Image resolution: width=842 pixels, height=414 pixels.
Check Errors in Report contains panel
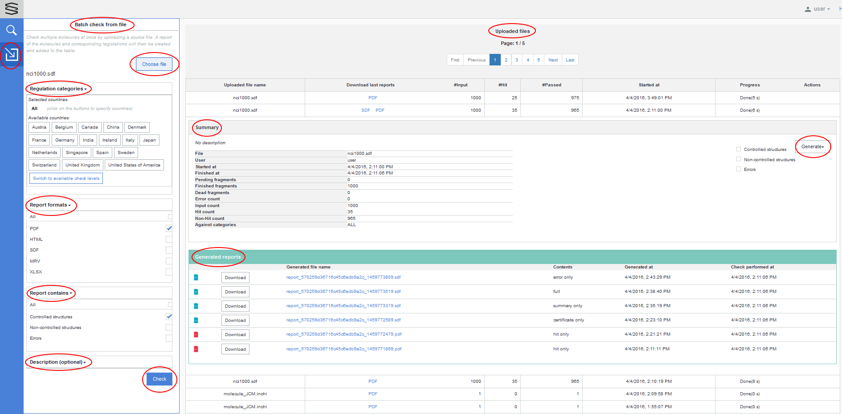point(169,338)
